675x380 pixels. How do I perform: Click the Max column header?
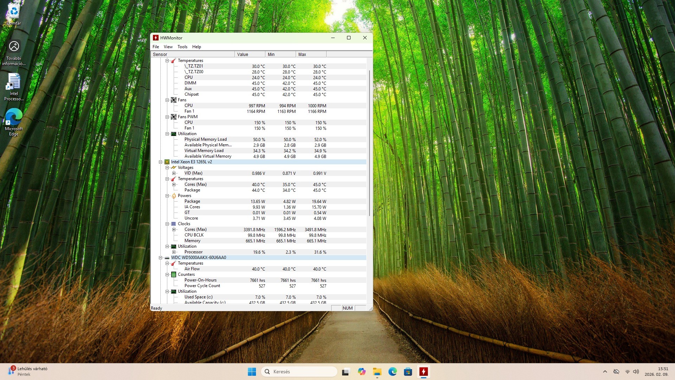(311, 54)
